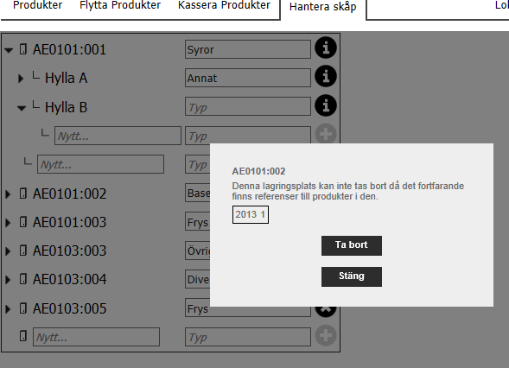Click the AE0101:002 dialog heading
The image size is (509, 368).
tap(258, 171)
